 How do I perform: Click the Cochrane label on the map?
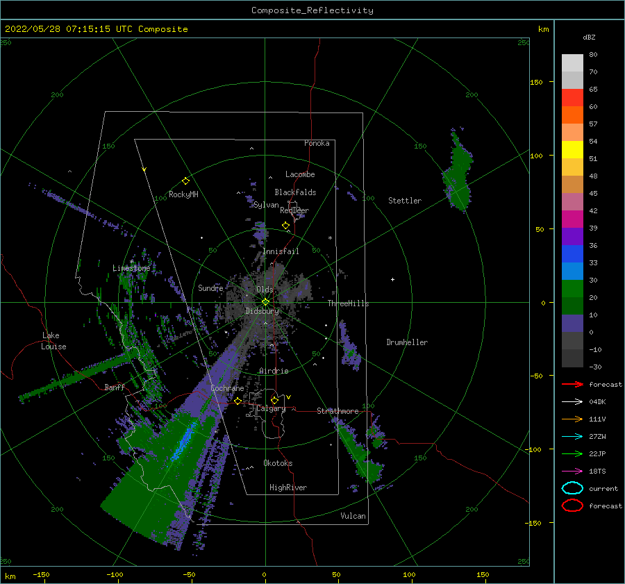227,388
